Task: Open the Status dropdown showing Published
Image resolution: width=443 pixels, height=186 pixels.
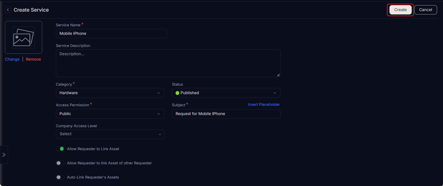Action: point(226,93)
